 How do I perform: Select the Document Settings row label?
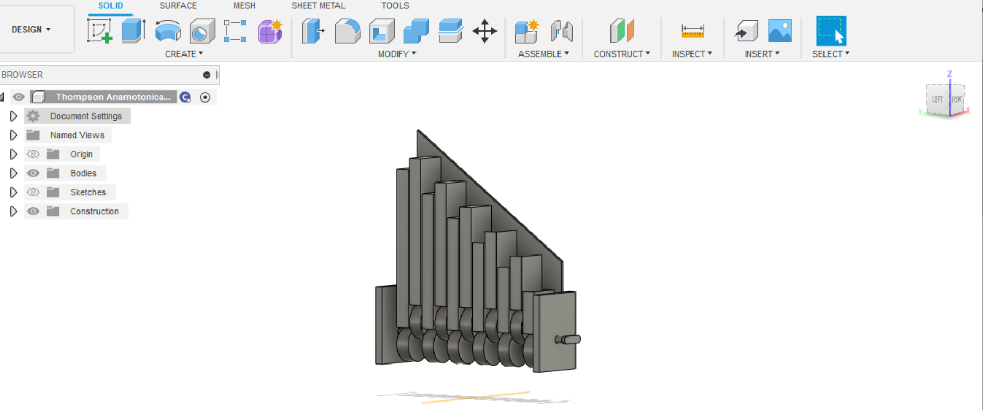coord(86,116)
